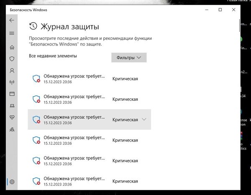Image resolution: width=251 pixels, height=195 pixels.
Task: Expand the Фильтры dropdown
Action: point(129,58)
